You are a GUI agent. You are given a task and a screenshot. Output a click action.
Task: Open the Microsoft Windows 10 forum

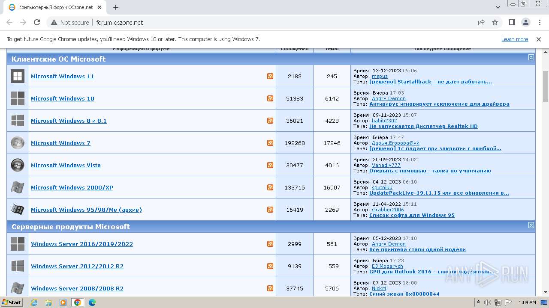point(63,98)
